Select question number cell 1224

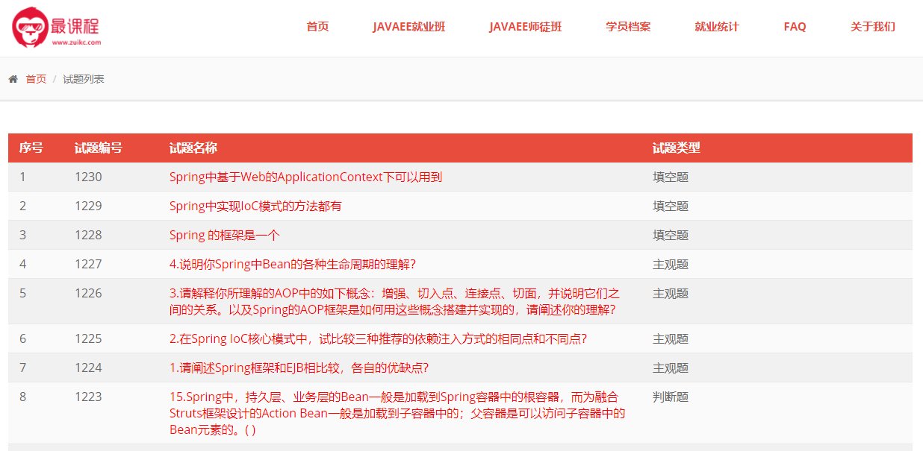tap(88, 368)
